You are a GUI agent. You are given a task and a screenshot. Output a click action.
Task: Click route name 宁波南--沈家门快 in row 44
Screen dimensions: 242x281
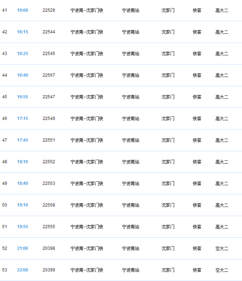(x=87, y=75)
